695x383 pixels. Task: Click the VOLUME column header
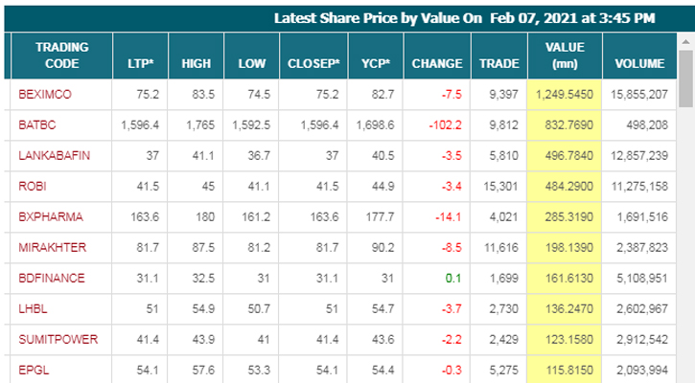(x=639, y=64)
